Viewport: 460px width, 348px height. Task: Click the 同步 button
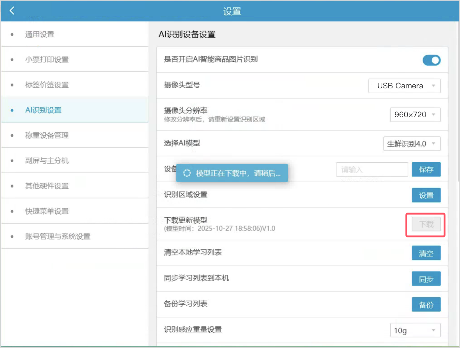click(426, 279)
